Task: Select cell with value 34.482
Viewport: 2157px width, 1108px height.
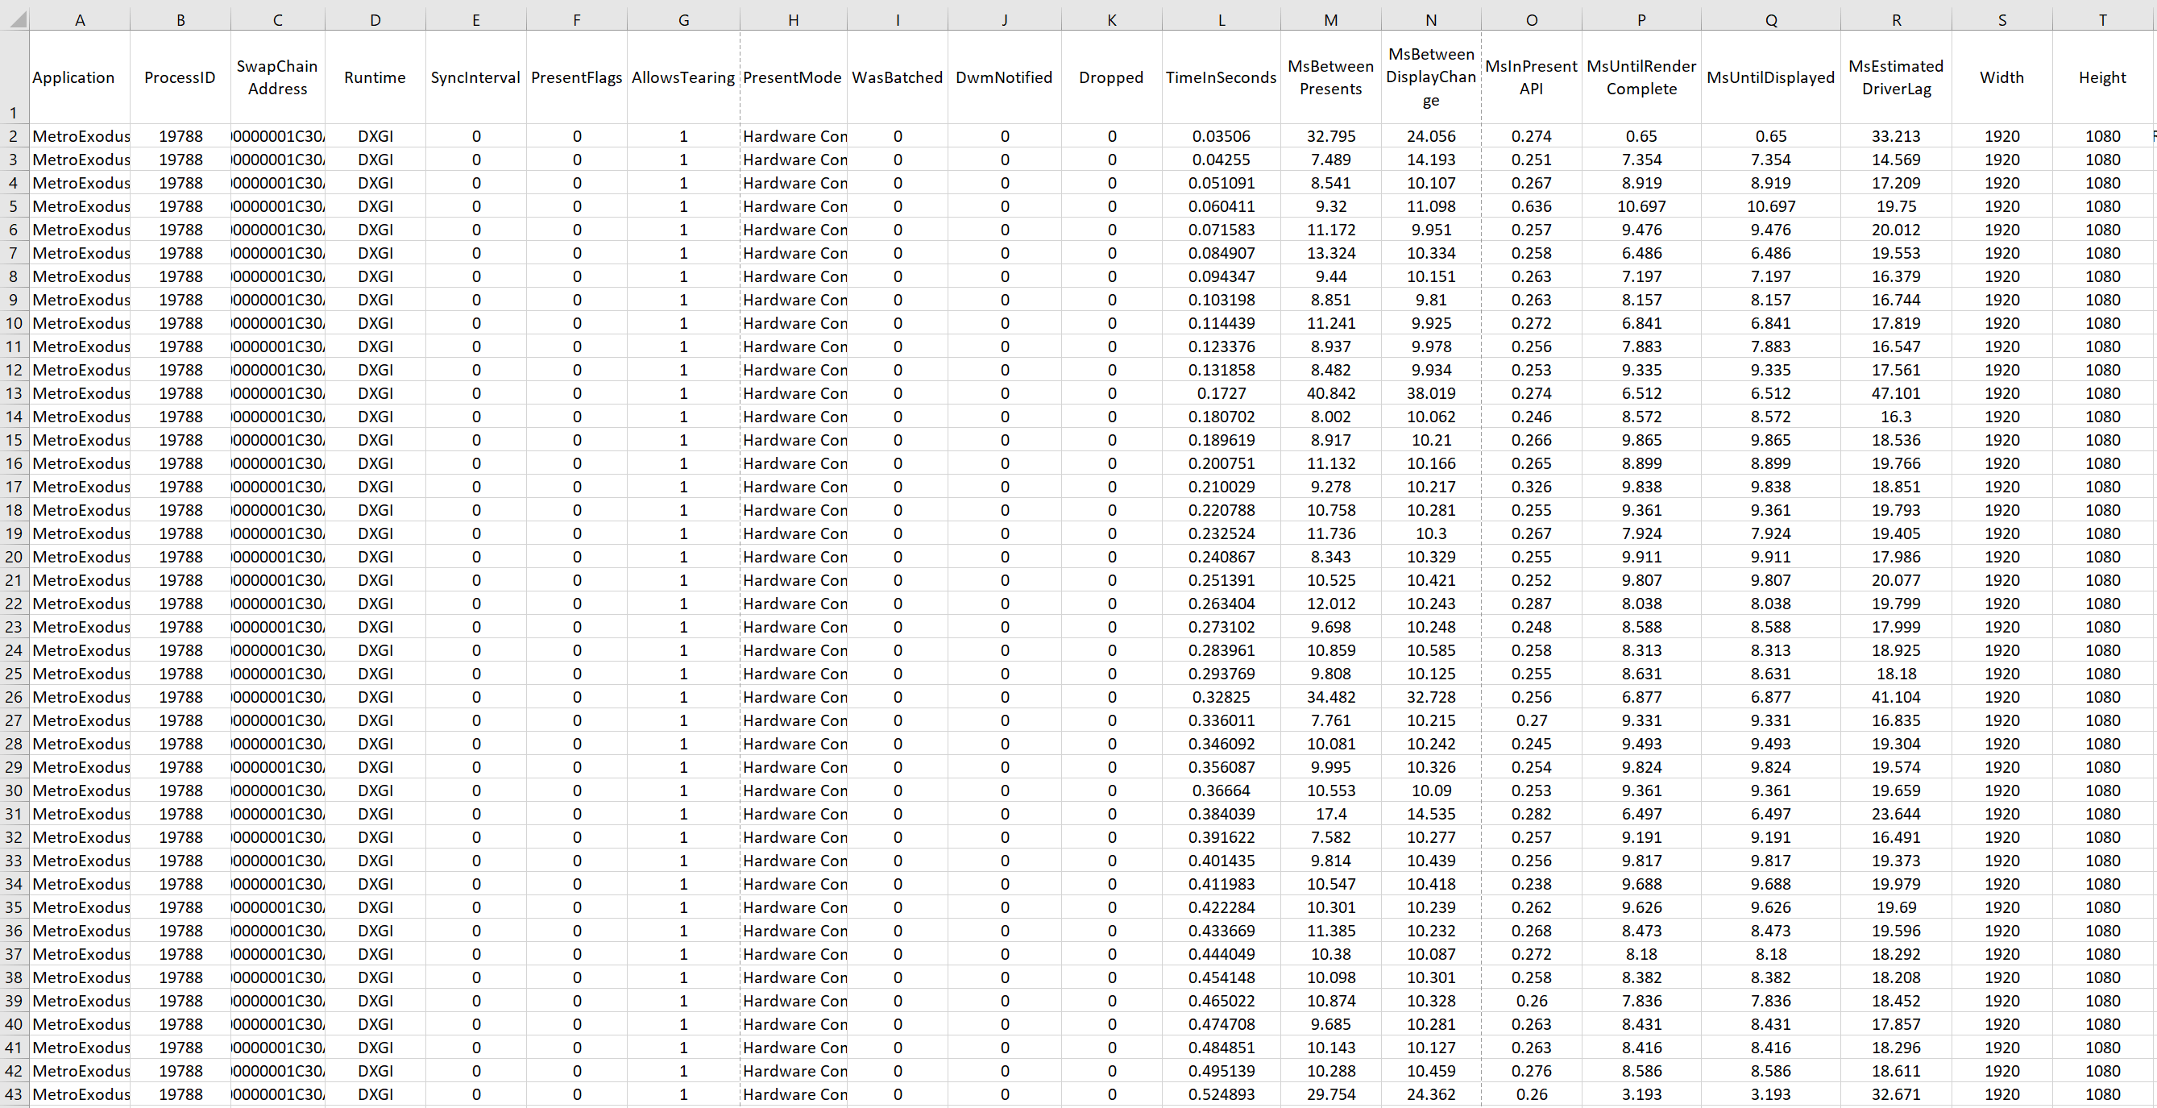Action: tap(1330, 697)
